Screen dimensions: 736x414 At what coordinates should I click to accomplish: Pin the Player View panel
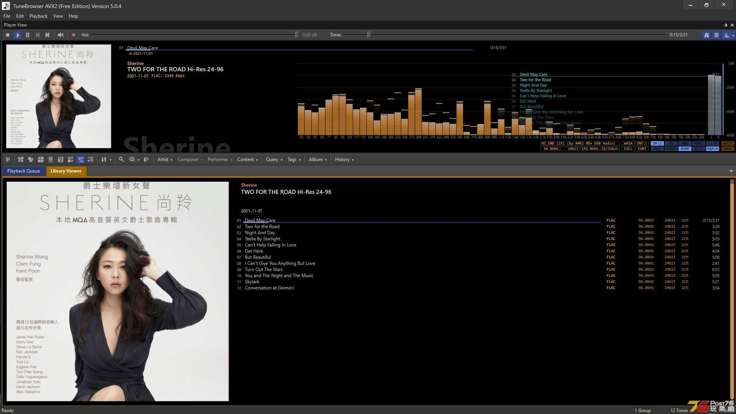pos(726,25)
